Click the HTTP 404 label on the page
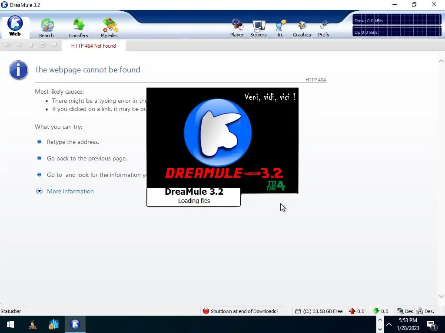This screenshot has height=333, width=445. click(315, 80)
